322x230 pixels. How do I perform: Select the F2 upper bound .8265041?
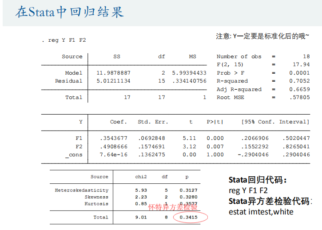tap(296, 147)
